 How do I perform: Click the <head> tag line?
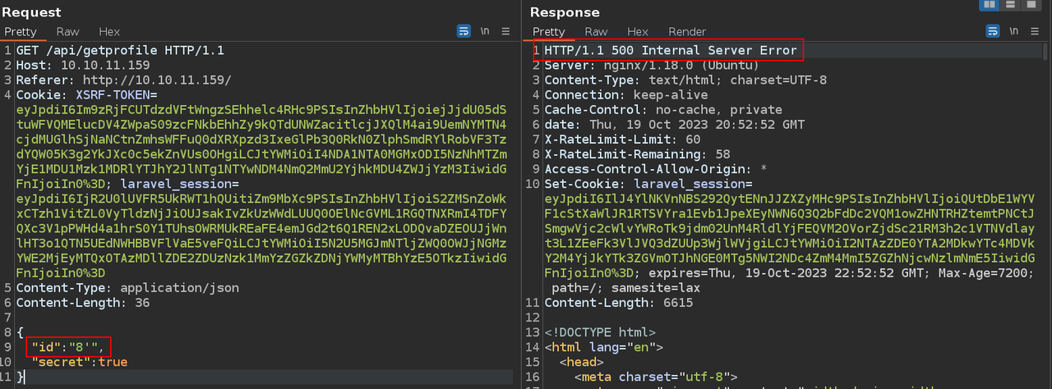[x=581, y=362]
